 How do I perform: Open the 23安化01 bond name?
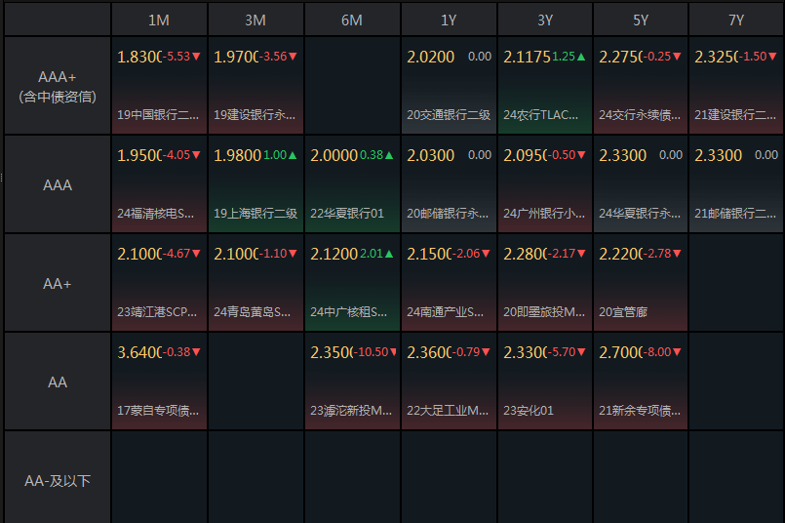pyautogui.click(x=529, y=411)
